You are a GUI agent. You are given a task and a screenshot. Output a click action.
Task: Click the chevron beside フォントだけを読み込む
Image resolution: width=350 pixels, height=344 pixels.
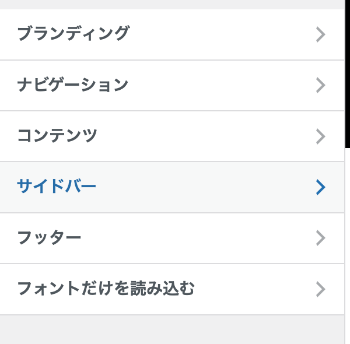[x=320, y=289]
